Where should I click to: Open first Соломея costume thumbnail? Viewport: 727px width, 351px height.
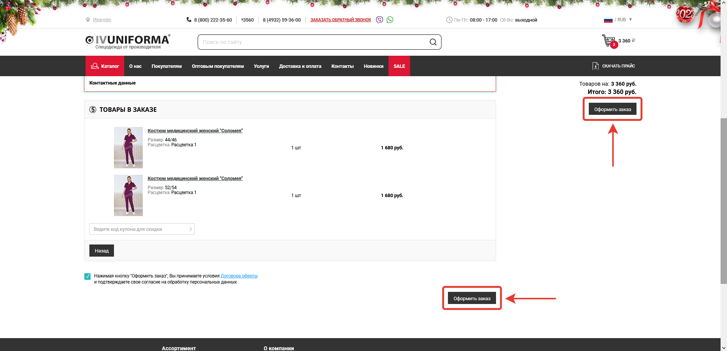[128, 147]
